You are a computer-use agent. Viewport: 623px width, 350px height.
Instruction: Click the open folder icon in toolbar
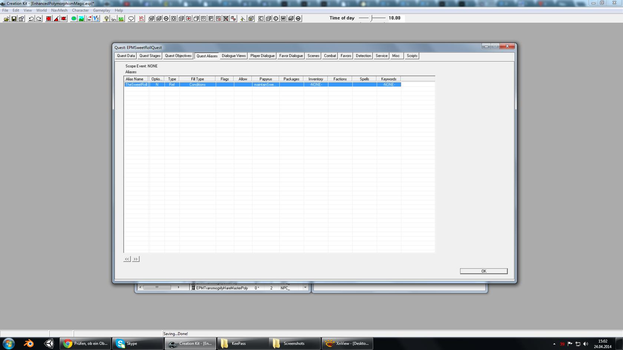click(6, 19)
